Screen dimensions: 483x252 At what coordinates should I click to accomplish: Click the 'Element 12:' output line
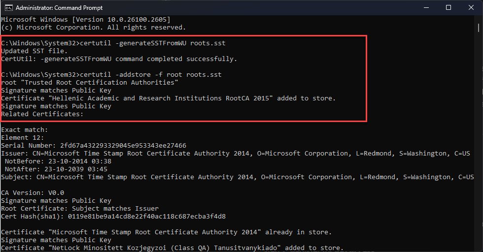[23, 137]
